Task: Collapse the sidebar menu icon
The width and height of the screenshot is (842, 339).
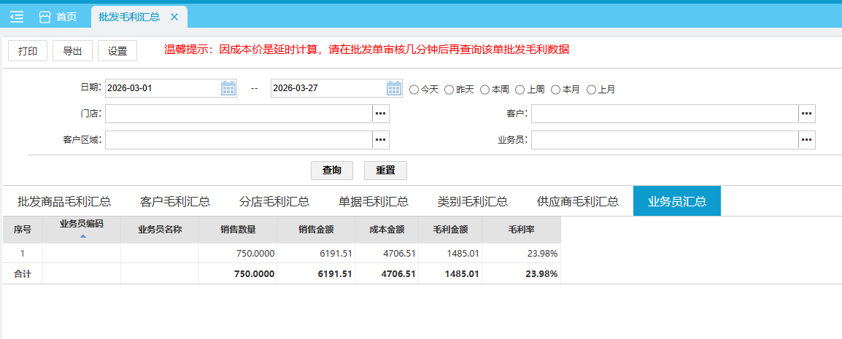Action: coord(17,17)
